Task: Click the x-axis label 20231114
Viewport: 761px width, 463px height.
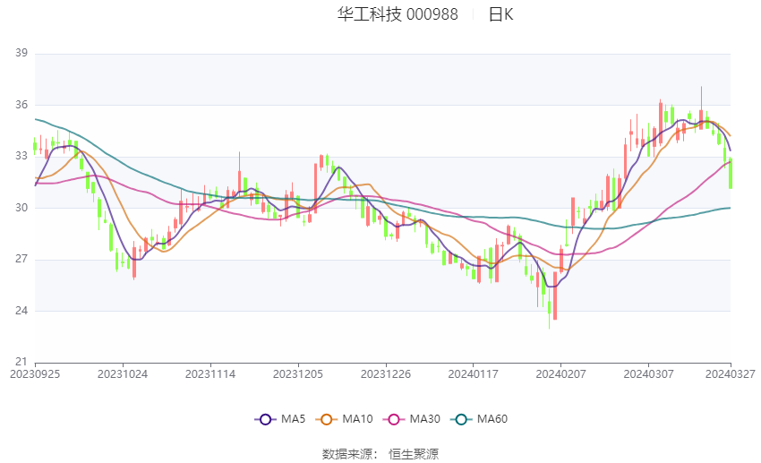Action: [x=210, y=374]
